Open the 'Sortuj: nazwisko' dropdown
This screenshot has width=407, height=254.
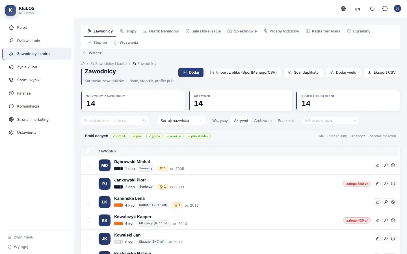181,121
